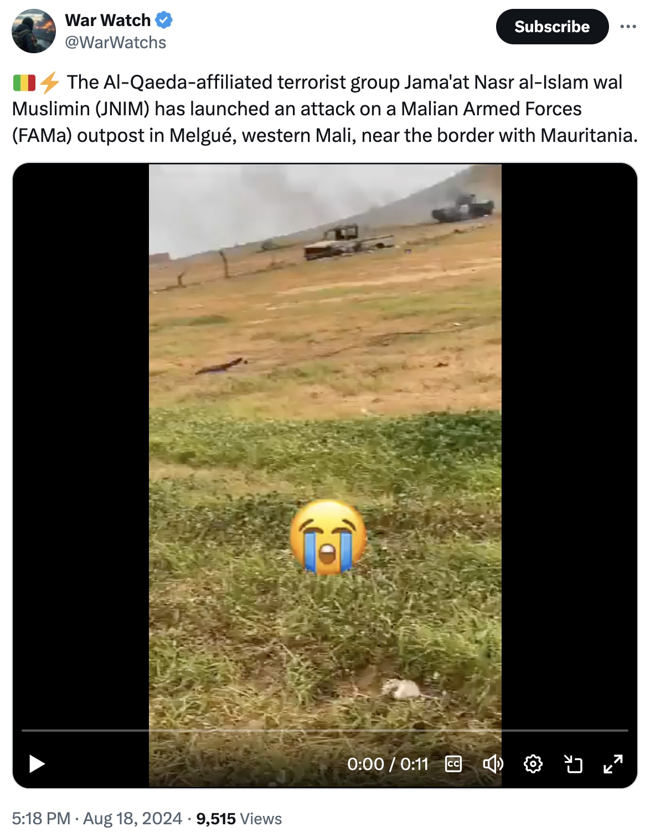Screen dimensions: 650x837
Task: Click the 9,515 Views count
Action: (x=239, y=819)
